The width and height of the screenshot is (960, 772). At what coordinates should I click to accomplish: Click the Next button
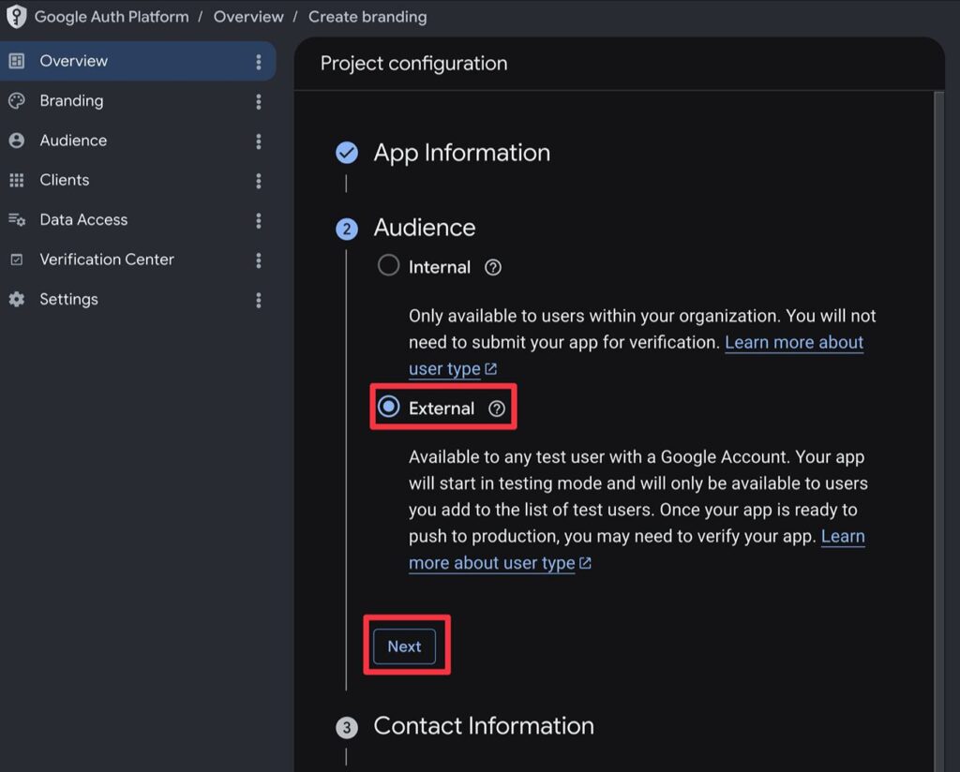(x=404, y=646)
